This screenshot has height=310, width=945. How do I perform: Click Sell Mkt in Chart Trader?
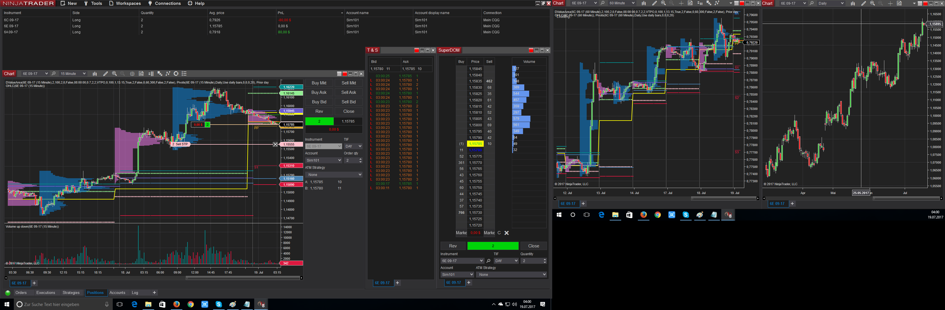[349, 83]
